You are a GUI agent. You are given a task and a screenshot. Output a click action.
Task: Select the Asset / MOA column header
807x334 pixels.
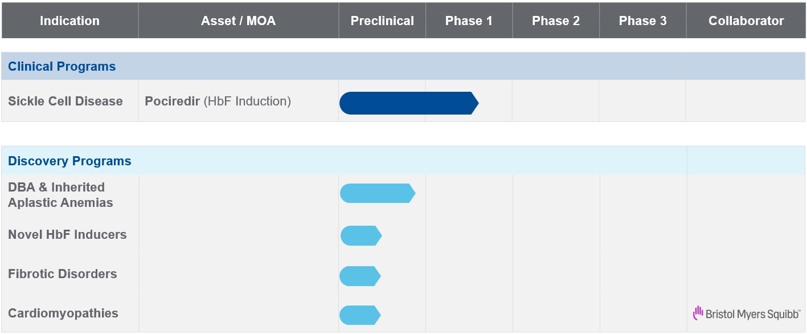238,21
